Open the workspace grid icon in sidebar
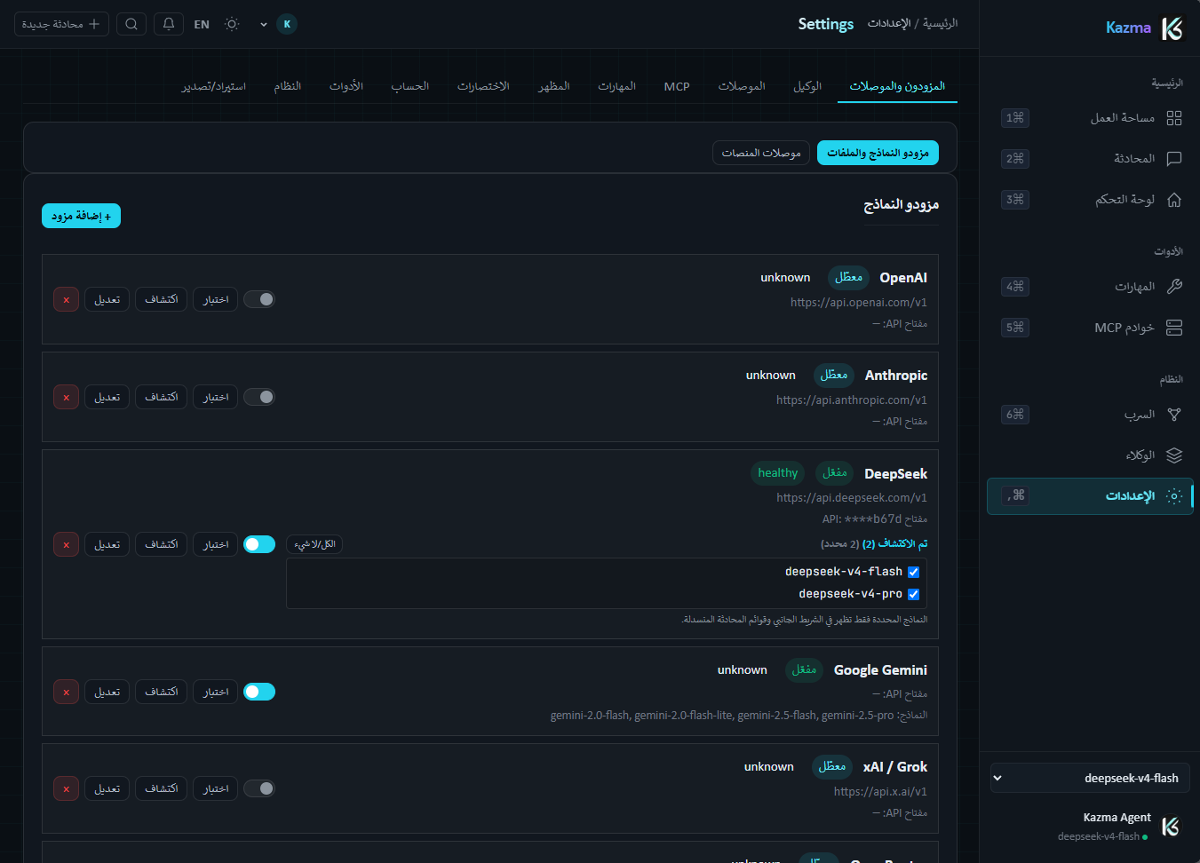1200x863 pixels. 1174,118
